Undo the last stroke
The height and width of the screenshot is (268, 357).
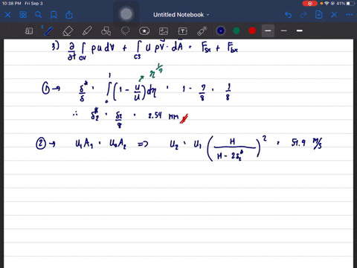coord(288,15)
